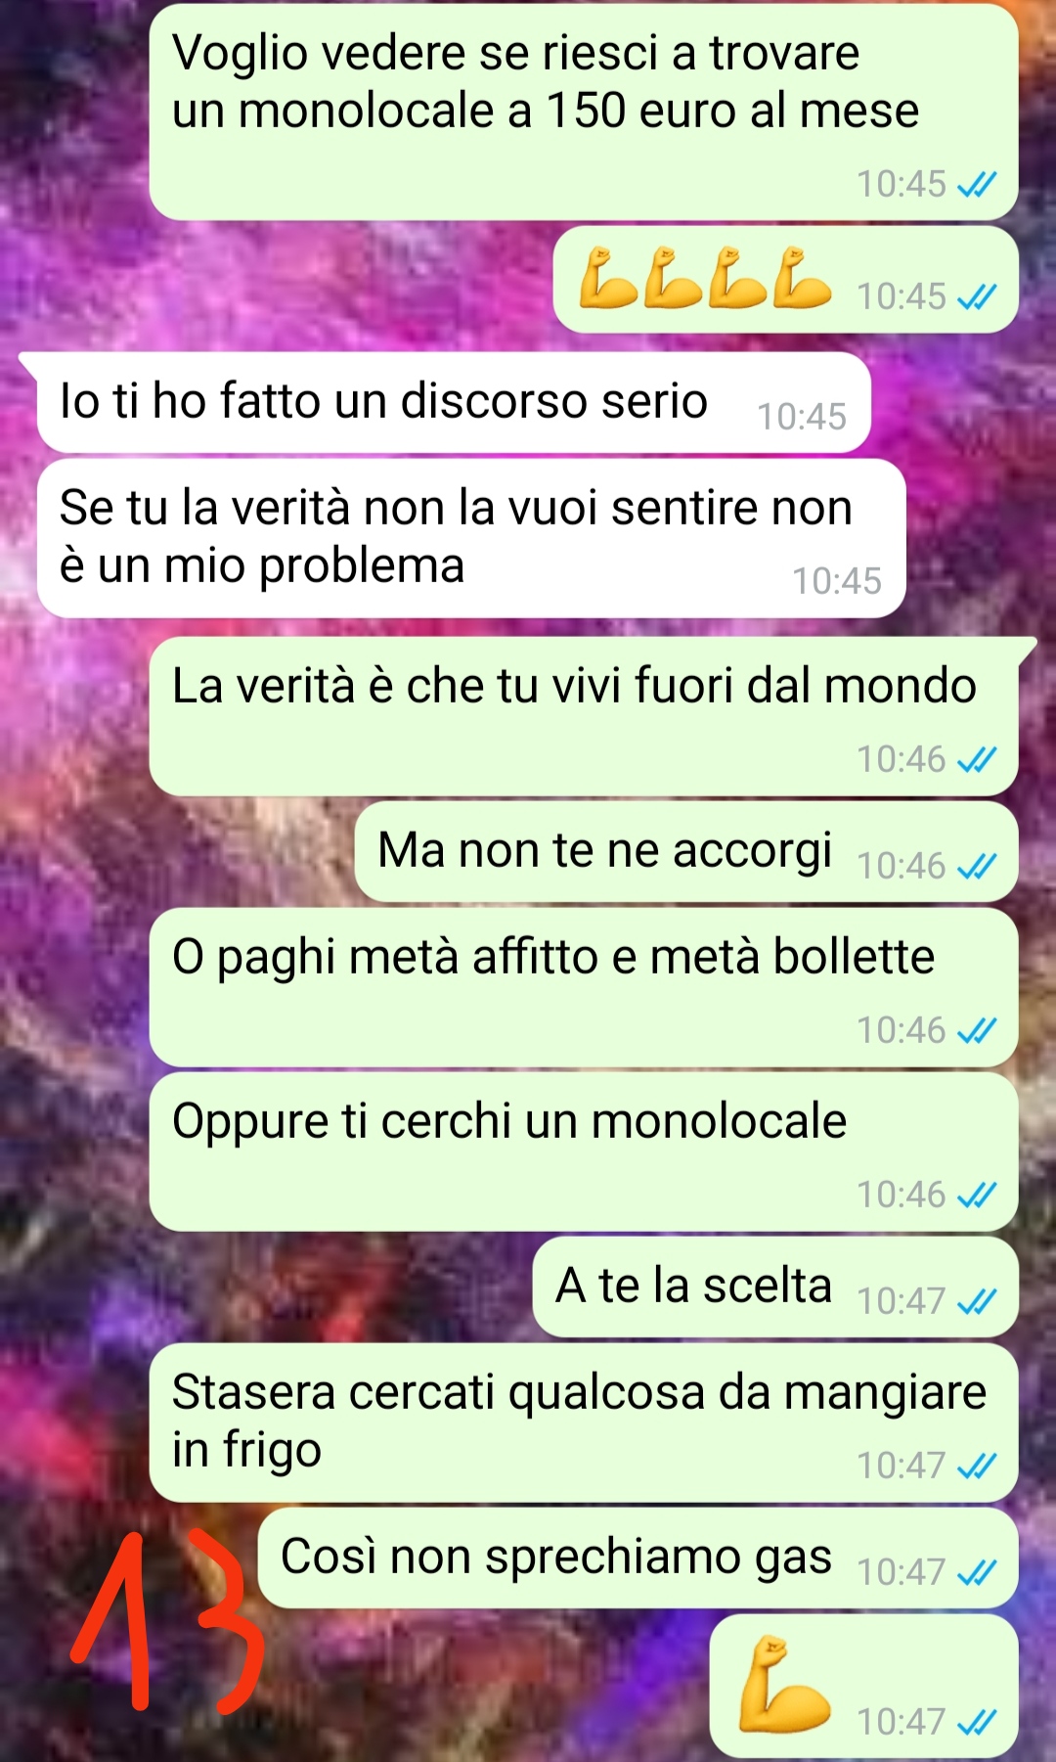1056x1762 pixels.
Task: Tap the 10:45 timestamp on 'discorso serio' message
Action: click(802, 417)
